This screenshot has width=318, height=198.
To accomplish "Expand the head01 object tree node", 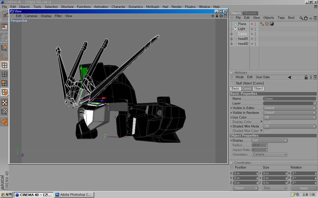I will point(231,39).
